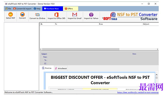Click the Convert floppy disk icon
The height and width of the screenshot is (95, 168).
point(22,14)
